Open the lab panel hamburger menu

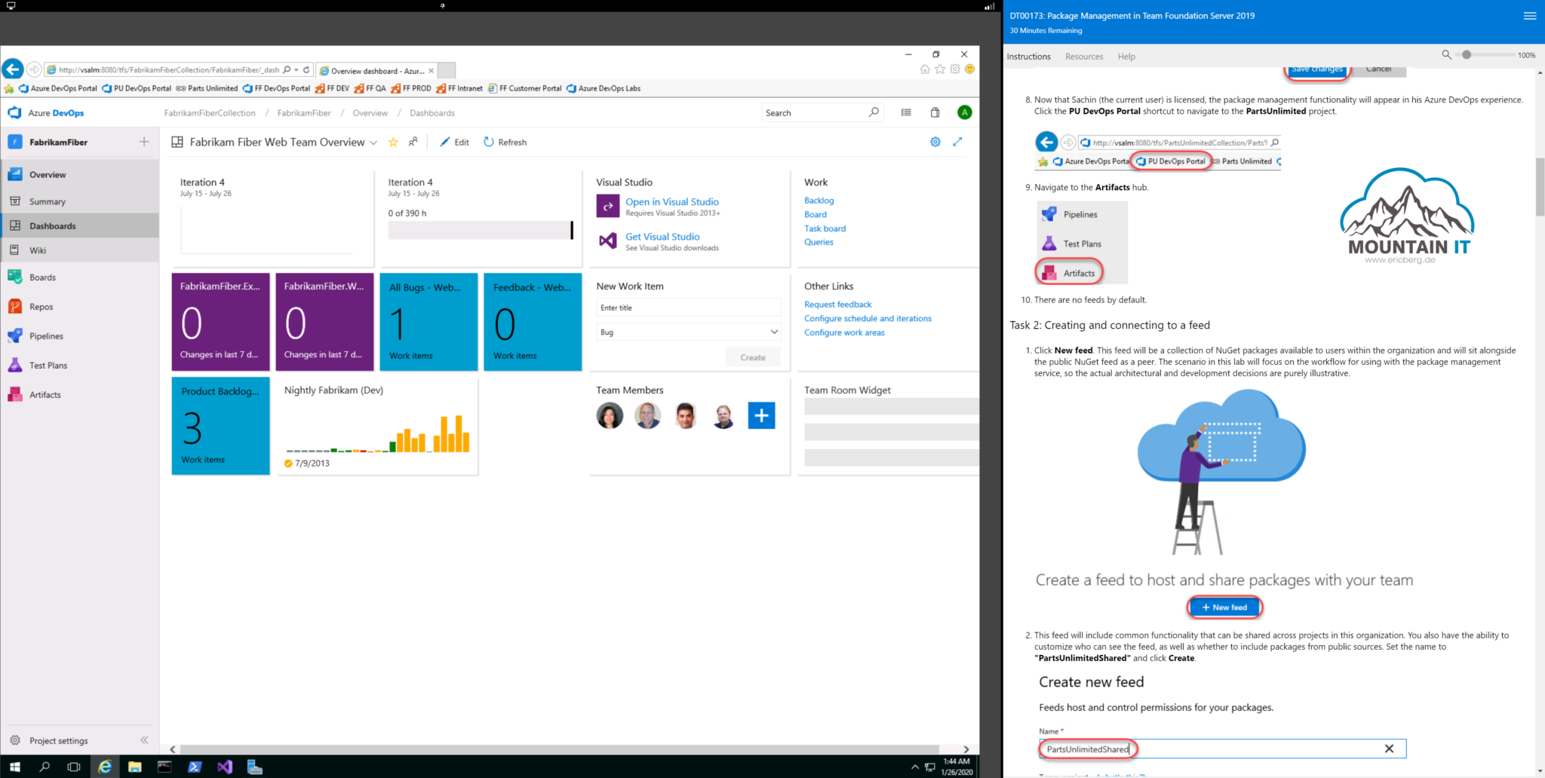tap(1530, 15)
